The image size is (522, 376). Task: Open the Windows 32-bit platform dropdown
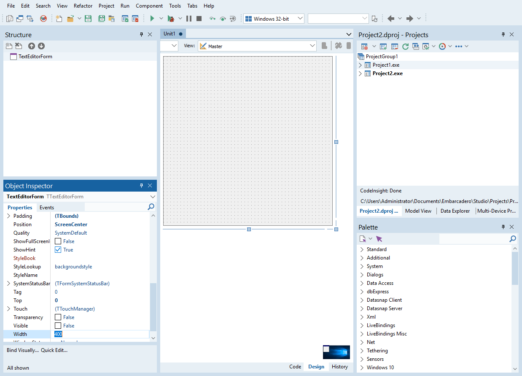pyautogui.click(x=274, y=19)
